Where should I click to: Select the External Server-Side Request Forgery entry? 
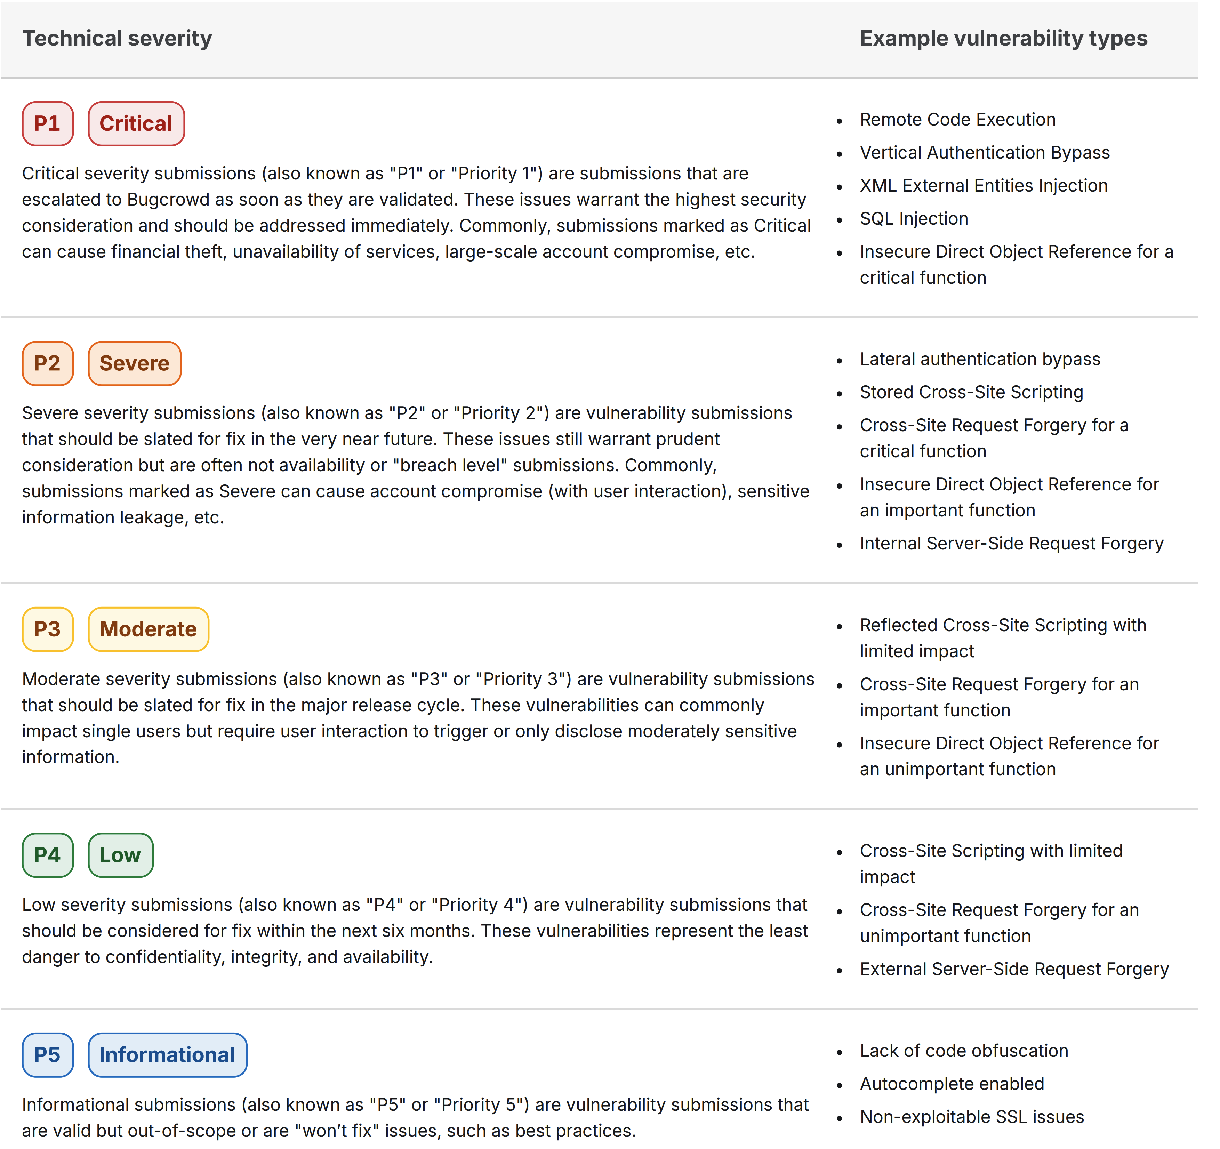coord(1014,970)
